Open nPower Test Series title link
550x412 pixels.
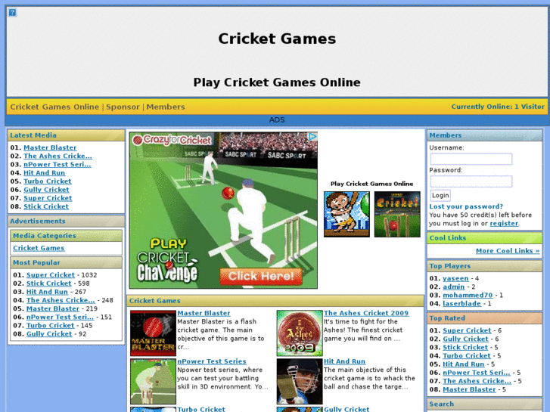[x=212, y=361]
